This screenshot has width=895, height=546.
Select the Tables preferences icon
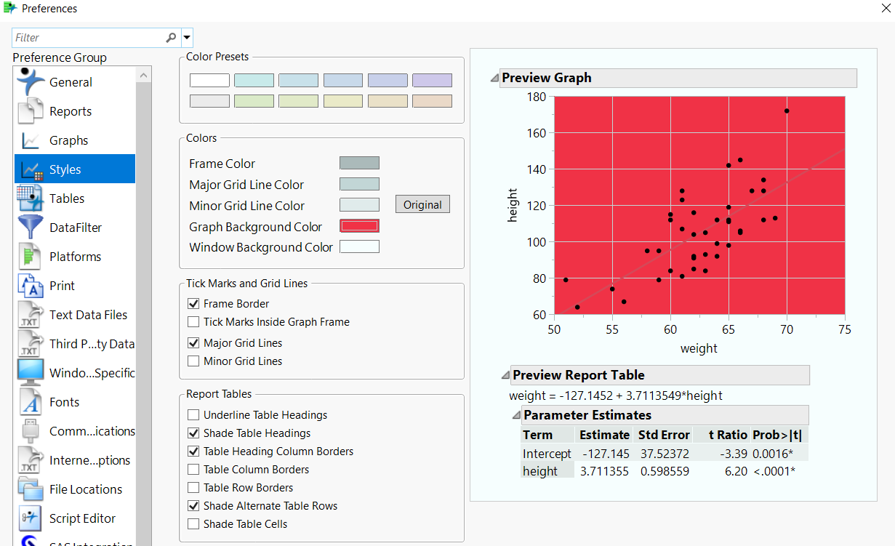point(29,198)
